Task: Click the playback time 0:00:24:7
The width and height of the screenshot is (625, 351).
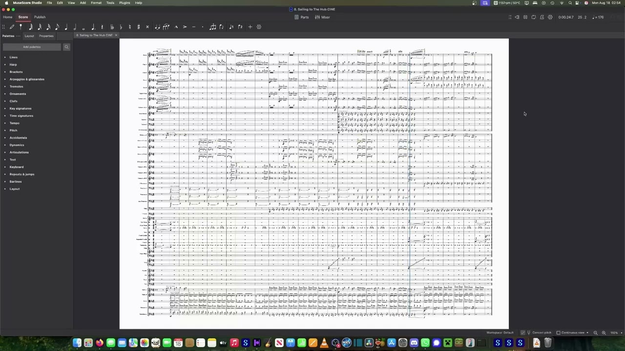Action: click(x=566, y=17)
